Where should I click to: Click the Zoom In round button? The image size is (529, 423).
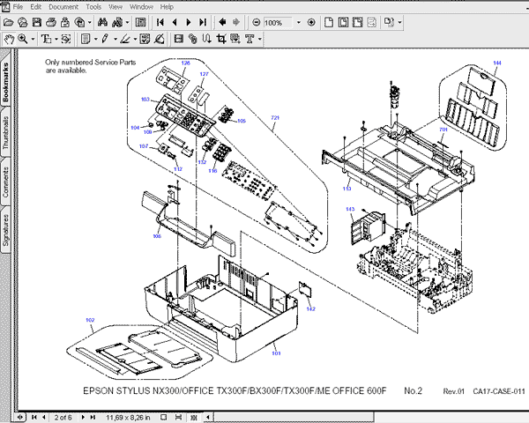coord(311,23)
